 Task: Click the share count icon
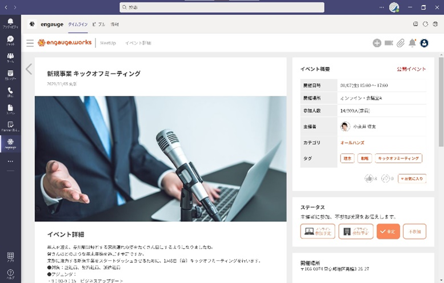(385, 179)
